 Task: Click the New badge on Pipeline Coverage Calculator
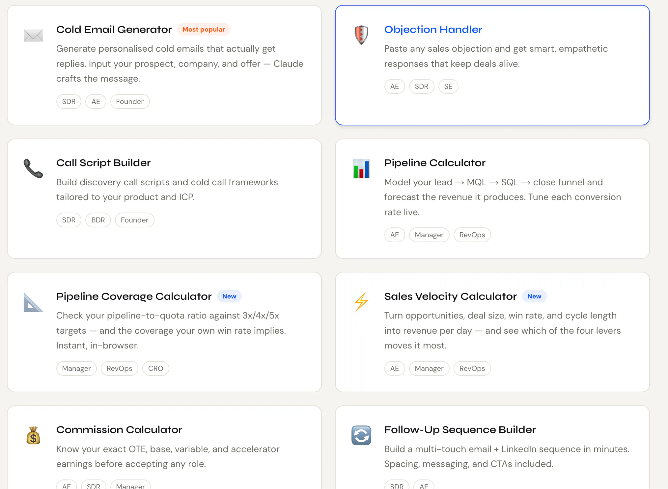[229, 296]
